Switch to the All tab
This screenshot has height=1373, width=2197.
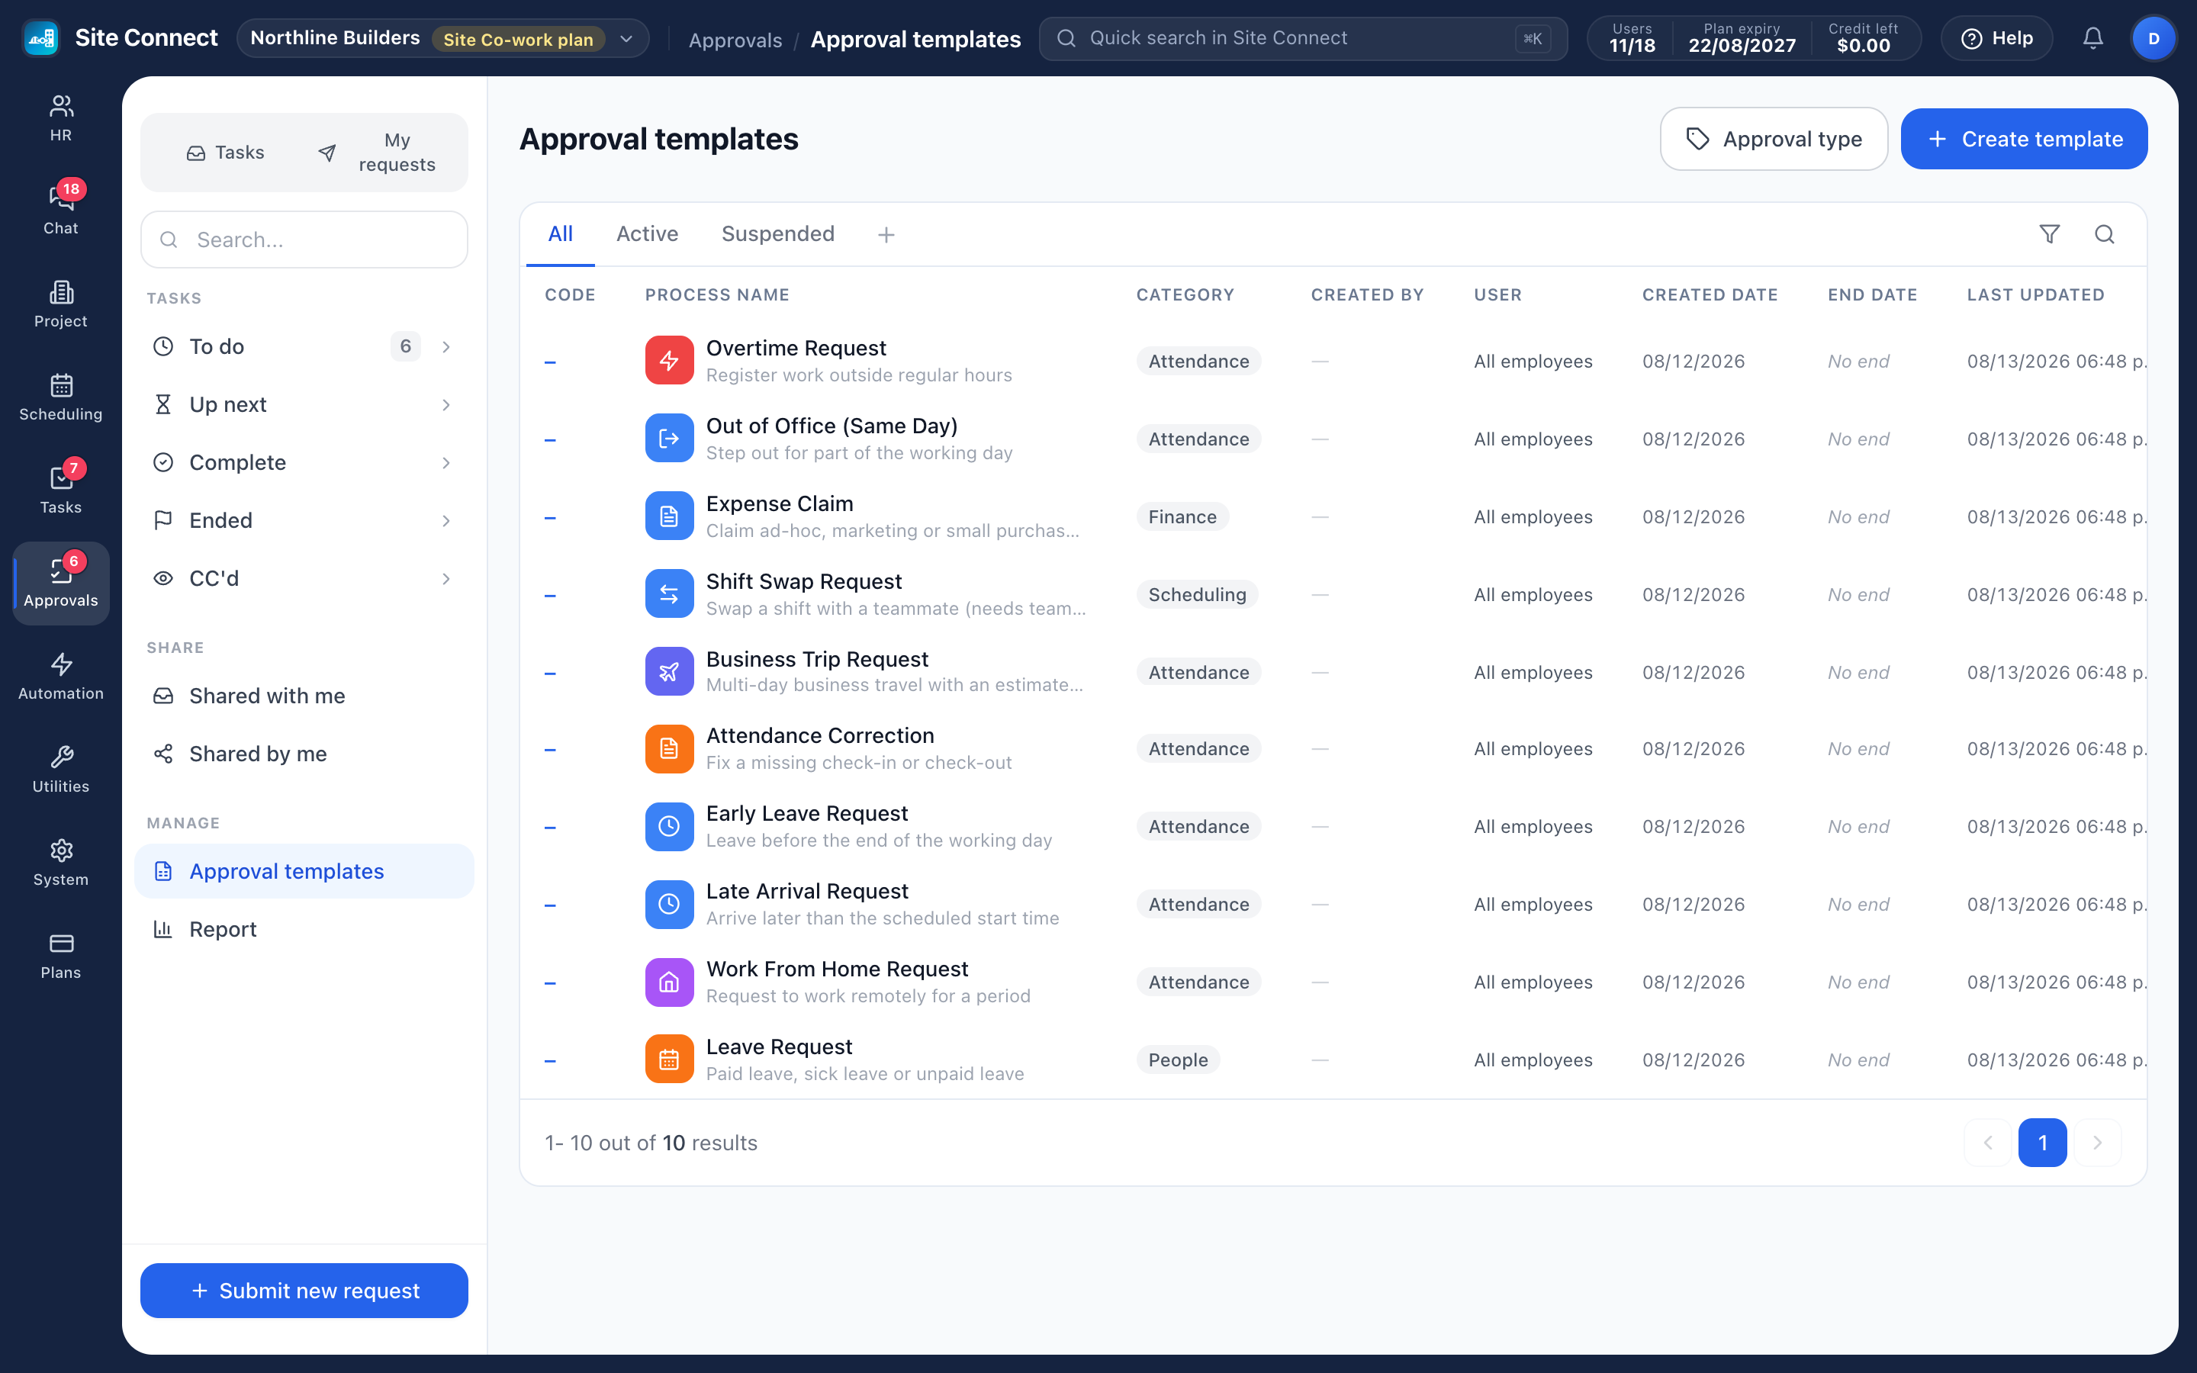pos(560,234)
